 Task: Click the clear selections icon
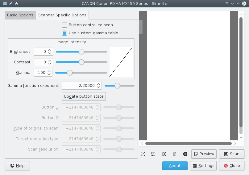pyautogui.click(x=185, y=154)
